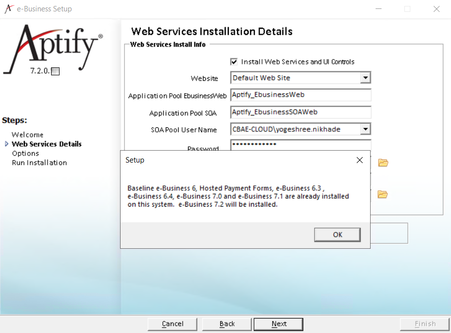The image size is (451, 333).
Task: Click the lower folder browse icon
Action: click(383, 194)
